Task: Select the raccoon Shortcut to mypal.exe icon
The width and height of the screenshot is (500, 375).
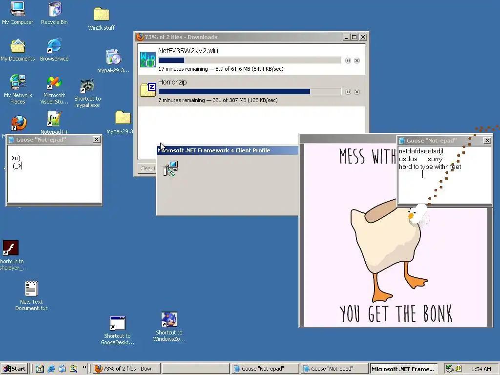Action: 87,86
